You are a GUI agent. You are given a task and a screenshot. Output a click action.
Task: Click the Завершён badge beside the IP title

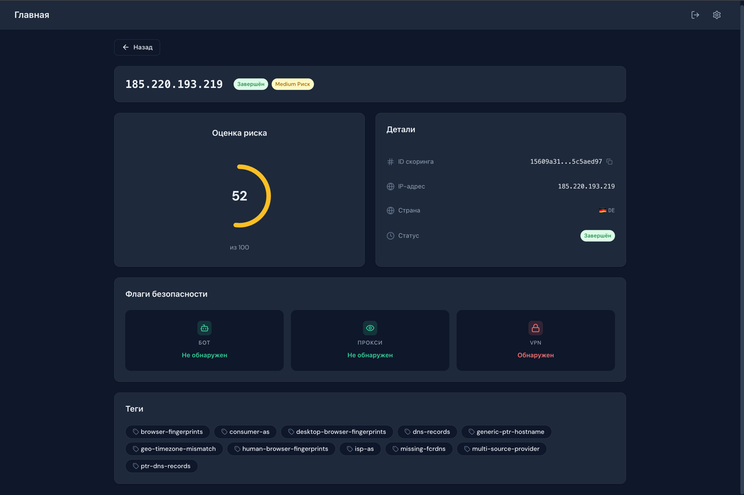click(251, 84)
